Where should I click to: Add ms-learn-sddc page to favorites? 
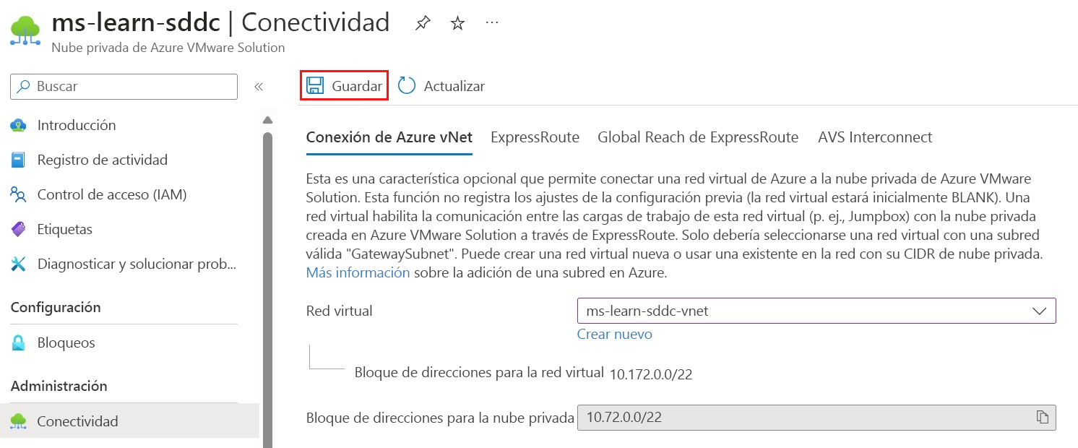coord(457,22)
